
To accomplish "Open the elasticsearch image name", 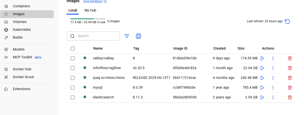I will (103, 97).
